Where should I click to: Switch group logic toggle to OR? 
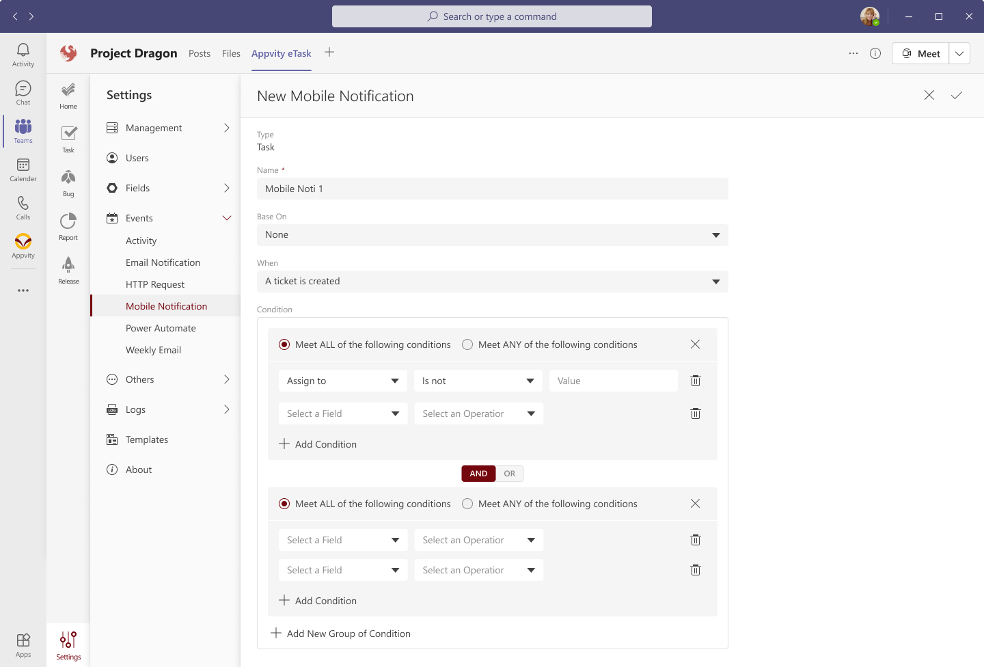point(510,474)
